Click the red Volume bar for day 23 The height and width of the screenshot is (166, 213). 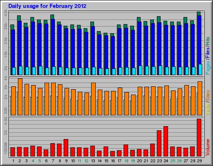tap(159, 144)
